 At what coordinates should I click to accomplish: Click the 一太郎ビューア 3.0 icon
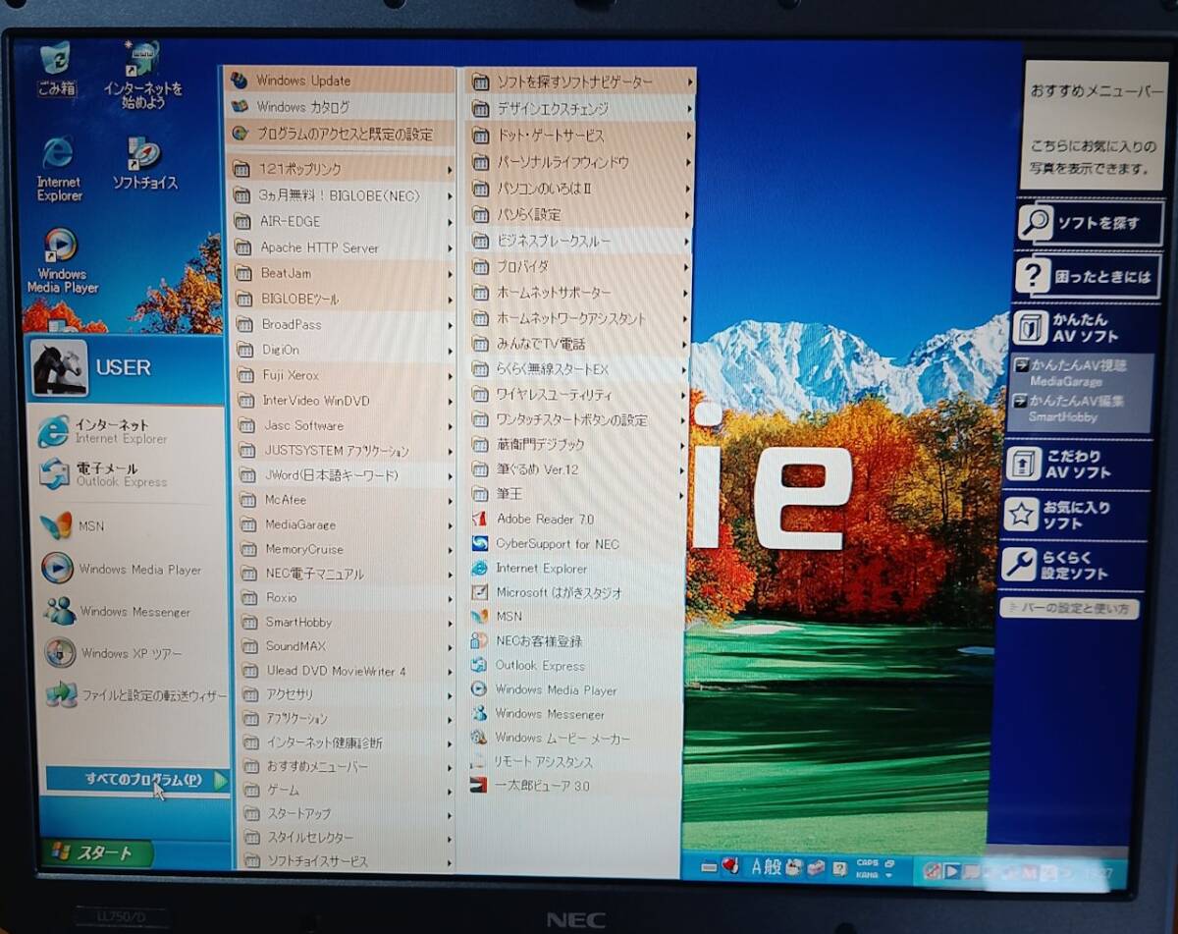pyautogui.click(x=479, y=786)
